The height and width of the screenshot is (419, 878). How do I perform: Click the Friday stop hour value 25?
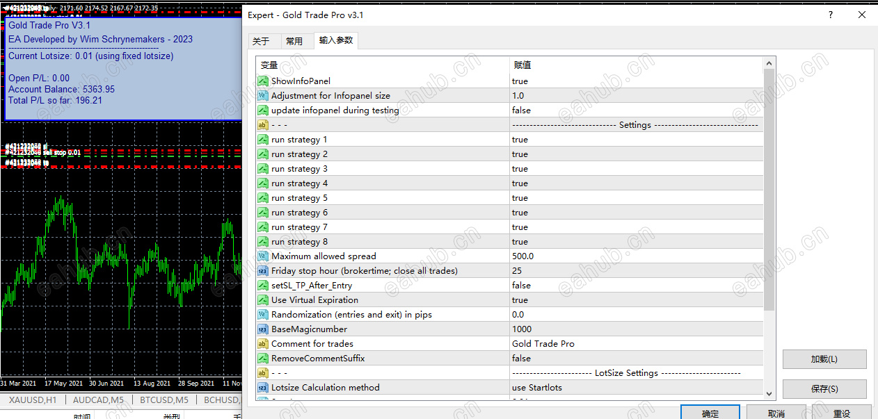(x=516, y=271)
